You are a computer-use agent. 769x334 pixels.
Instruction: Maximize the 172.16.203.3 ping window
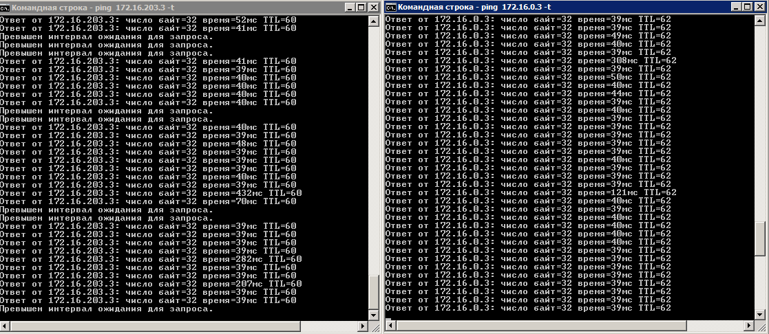tap(361, 8)
